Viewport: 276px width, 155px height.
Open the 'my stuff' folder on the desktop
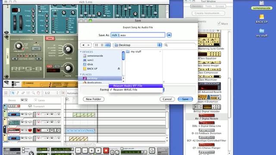pos(262,33)
